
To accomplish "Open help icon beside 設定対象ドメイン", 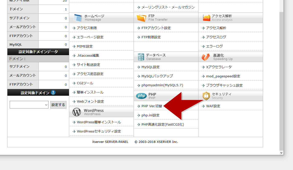I will pyautogui.click(x=53, y=92).
